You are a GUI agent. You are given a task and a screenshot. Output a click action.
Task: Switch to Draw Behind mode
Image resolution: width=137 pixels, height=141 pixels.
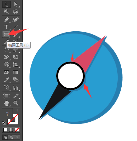click(11, 137)
